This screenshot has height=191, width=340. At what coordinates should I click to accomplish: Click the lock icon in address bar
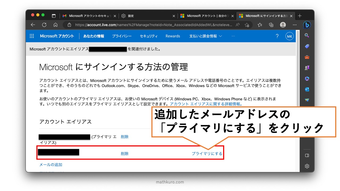[x=69, y=25]
